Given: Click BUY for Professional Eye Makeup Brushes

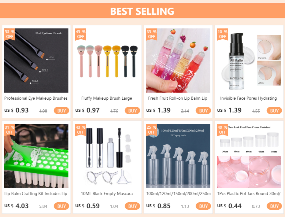Looking at the screenshot, I should [61, 111].
